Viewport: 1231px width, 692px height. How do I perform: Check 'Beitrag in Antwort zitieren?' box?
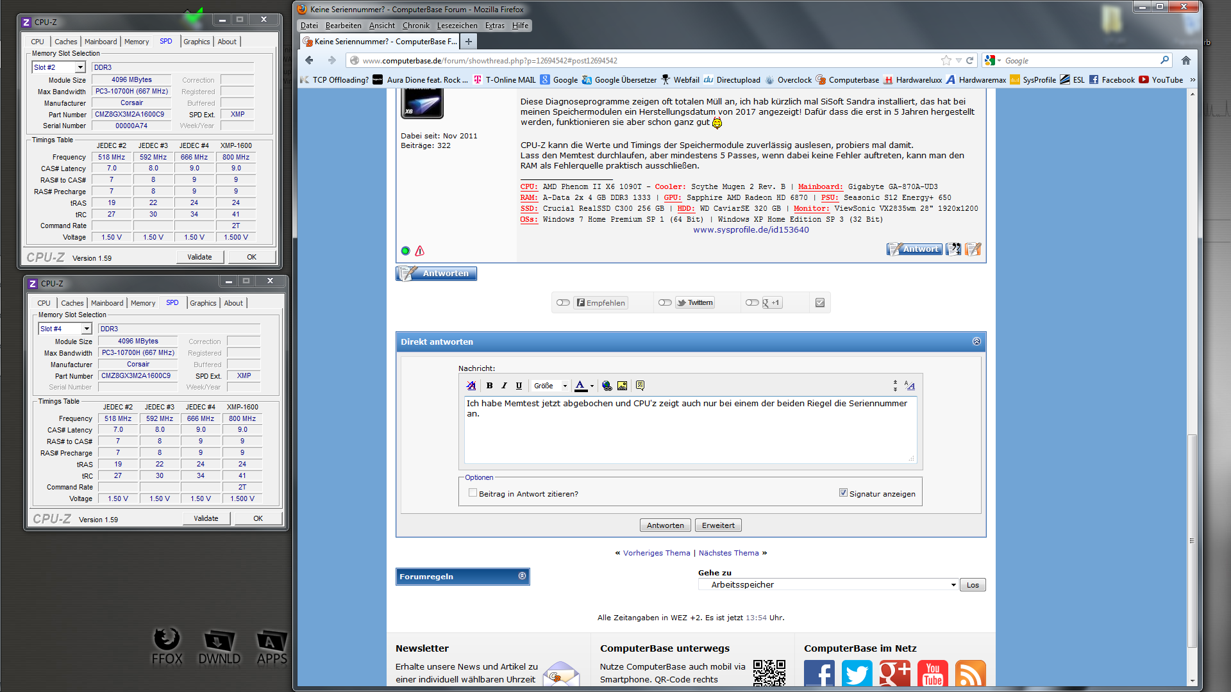[473, 493]
